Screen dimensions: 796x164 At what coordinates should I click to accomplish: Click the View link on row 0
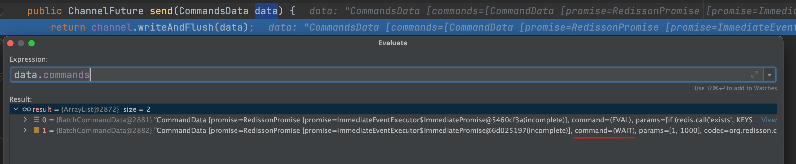point(769,120)
